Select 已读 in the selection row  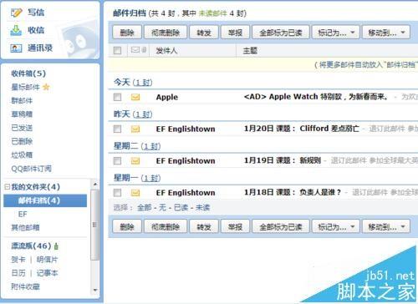(x=181, y=207)
